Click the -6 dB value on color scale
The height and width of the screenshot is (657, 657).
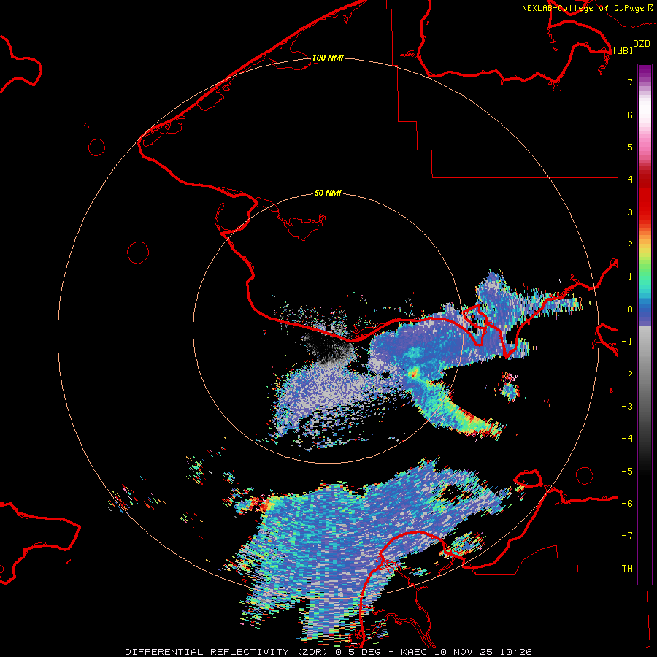tap(627, 504)
